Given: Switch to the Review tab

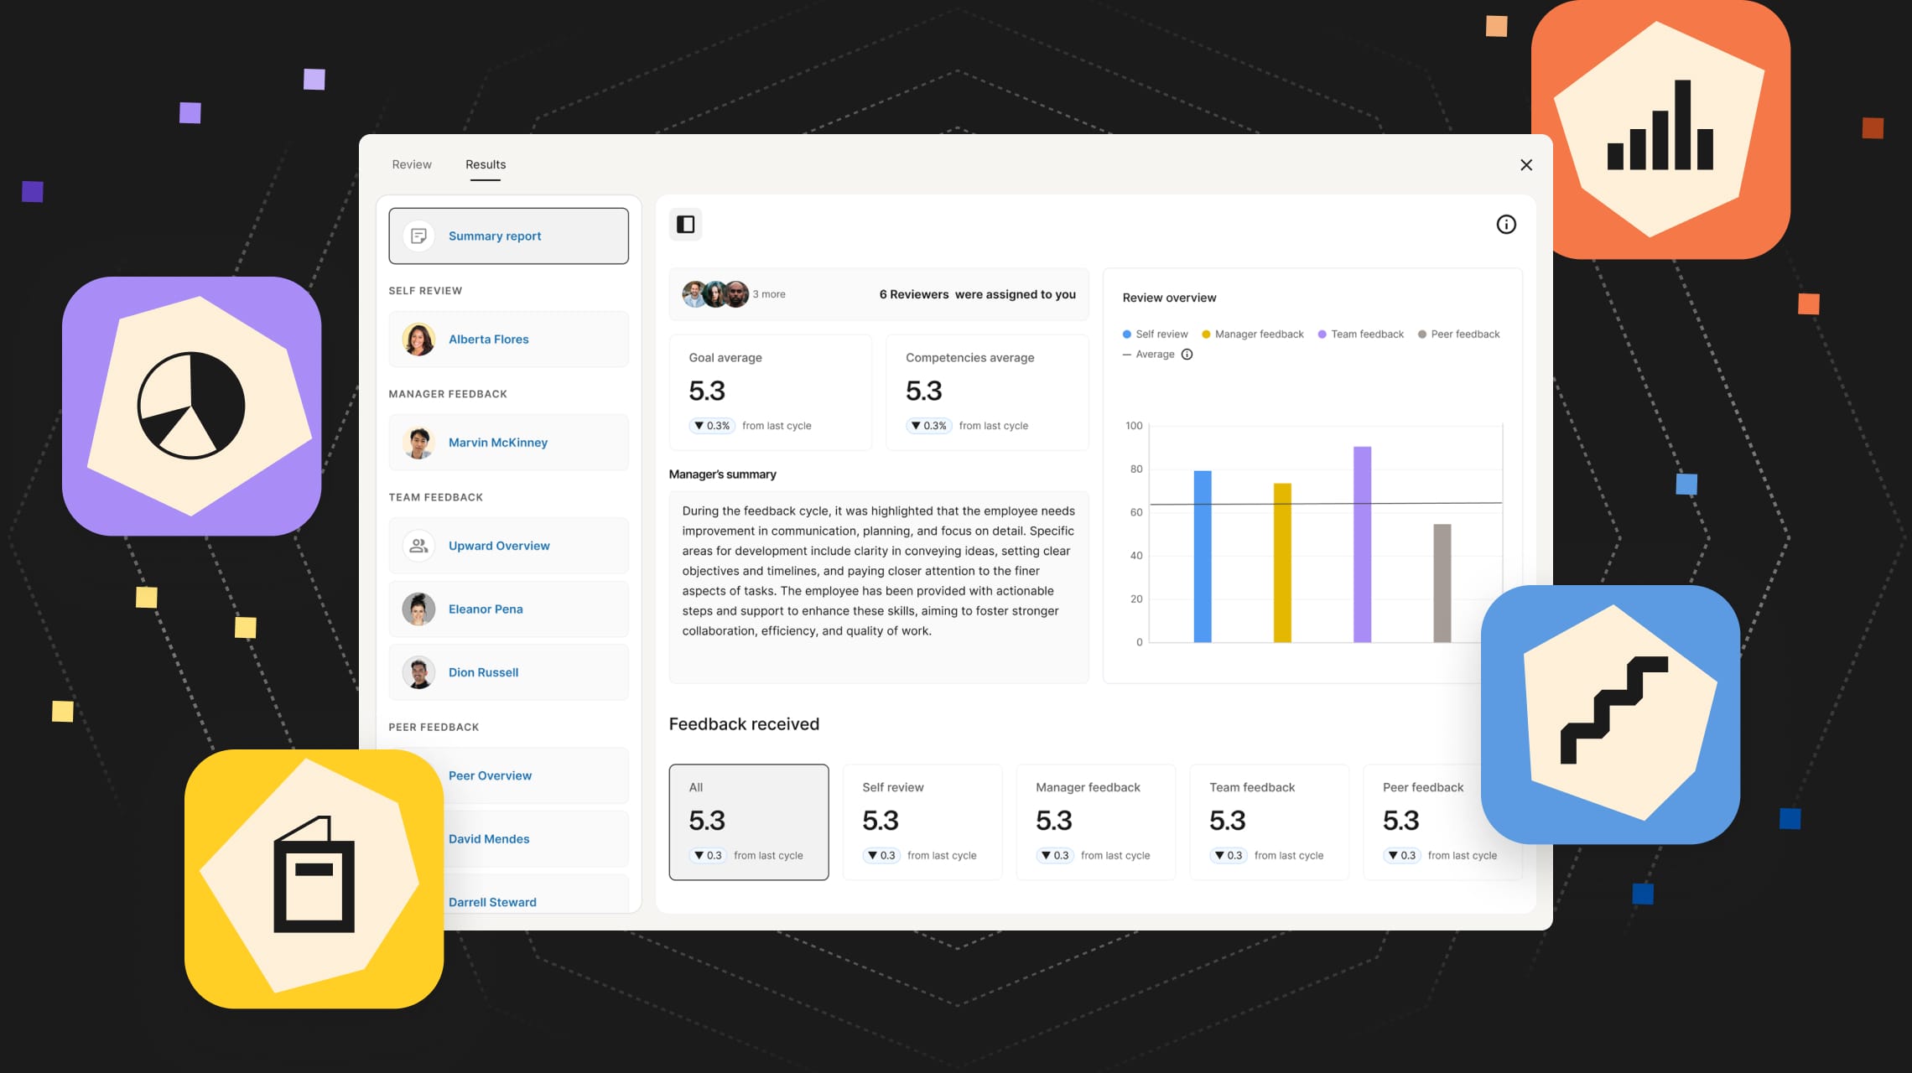Looking at the screenshot, I should [412, 164].
